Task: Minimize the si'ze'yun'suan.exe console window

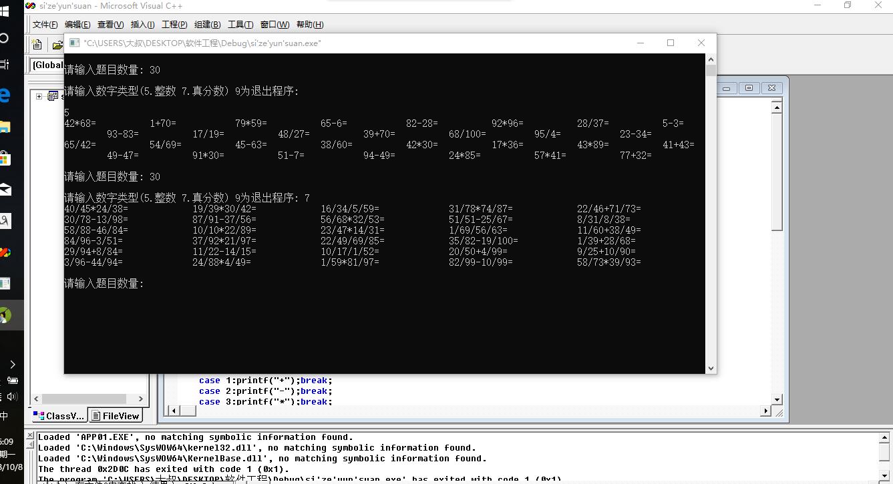Action: point(641,43)
